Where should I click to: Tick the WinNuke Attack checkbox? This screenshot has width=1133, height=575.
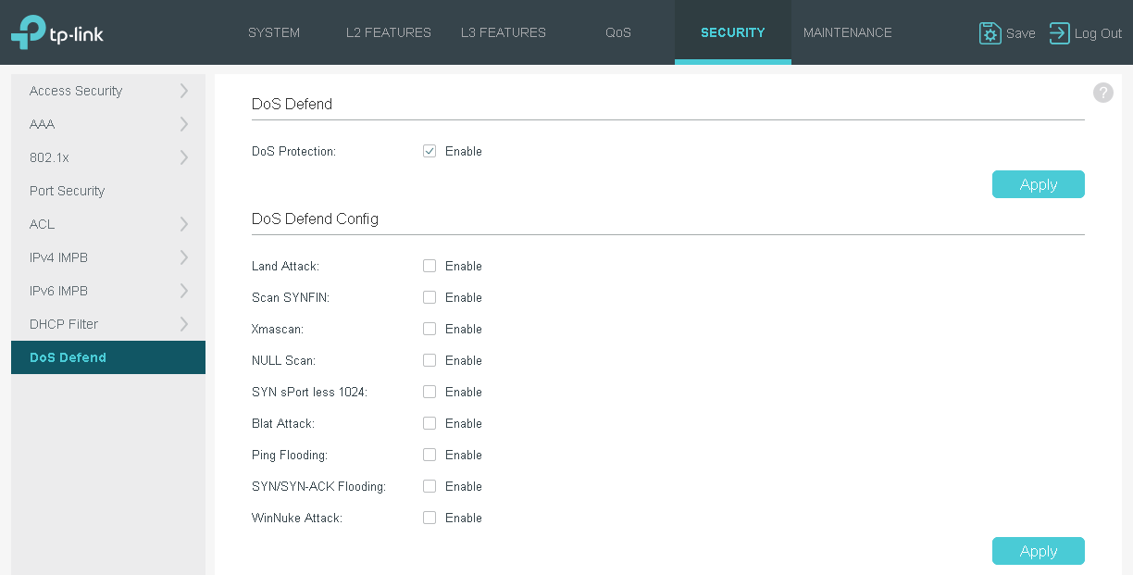430,518
